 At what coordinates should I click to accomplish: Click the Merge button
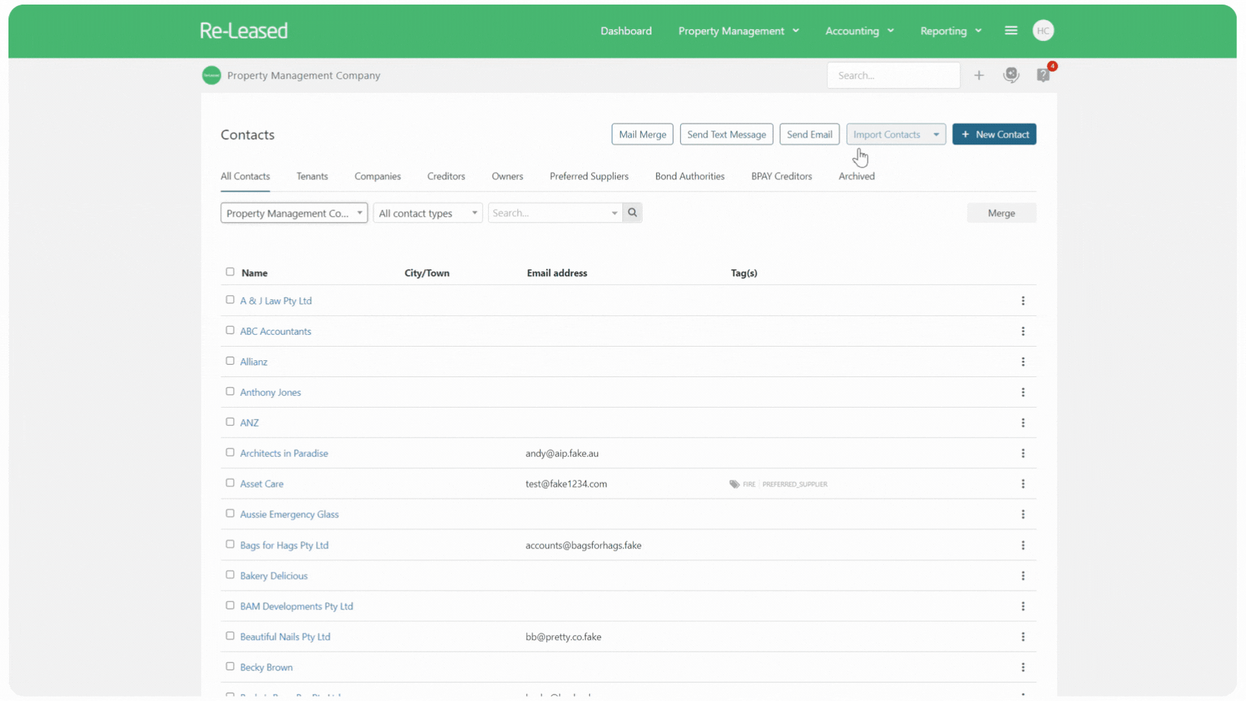[1001, 213]
